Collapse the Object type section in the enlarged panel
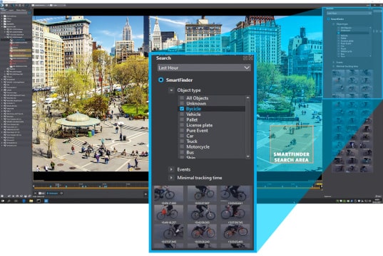Screen dimensions: 383x256 171,90
